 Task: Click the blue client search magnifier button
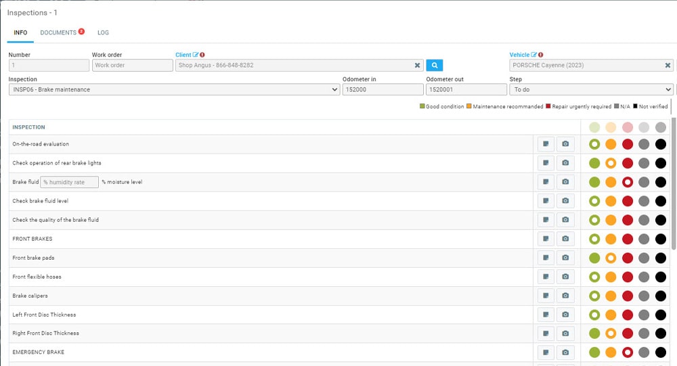tap(434, 66)
